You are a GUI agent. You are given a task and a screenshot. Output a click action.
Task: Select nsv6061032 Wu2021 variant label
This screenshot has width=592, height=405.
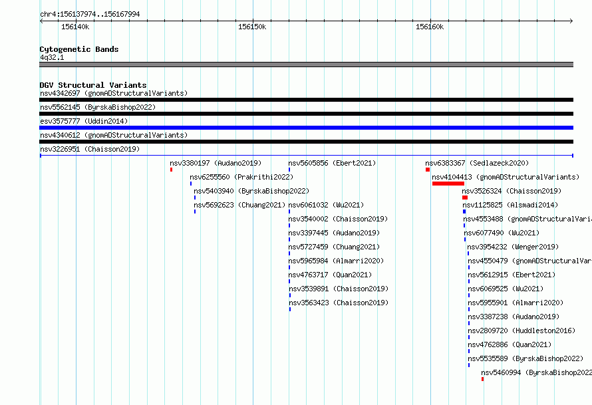(x=326, y=205)
